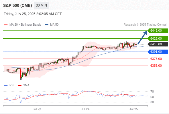The width and height of the screenshot is (169, 114).
Task: Click the RSI 50 level label
Action: click(x=152, y=97)
